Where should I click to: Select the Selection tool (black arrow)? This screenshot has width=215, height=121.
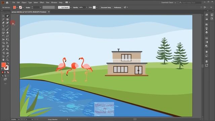(3, 16)
